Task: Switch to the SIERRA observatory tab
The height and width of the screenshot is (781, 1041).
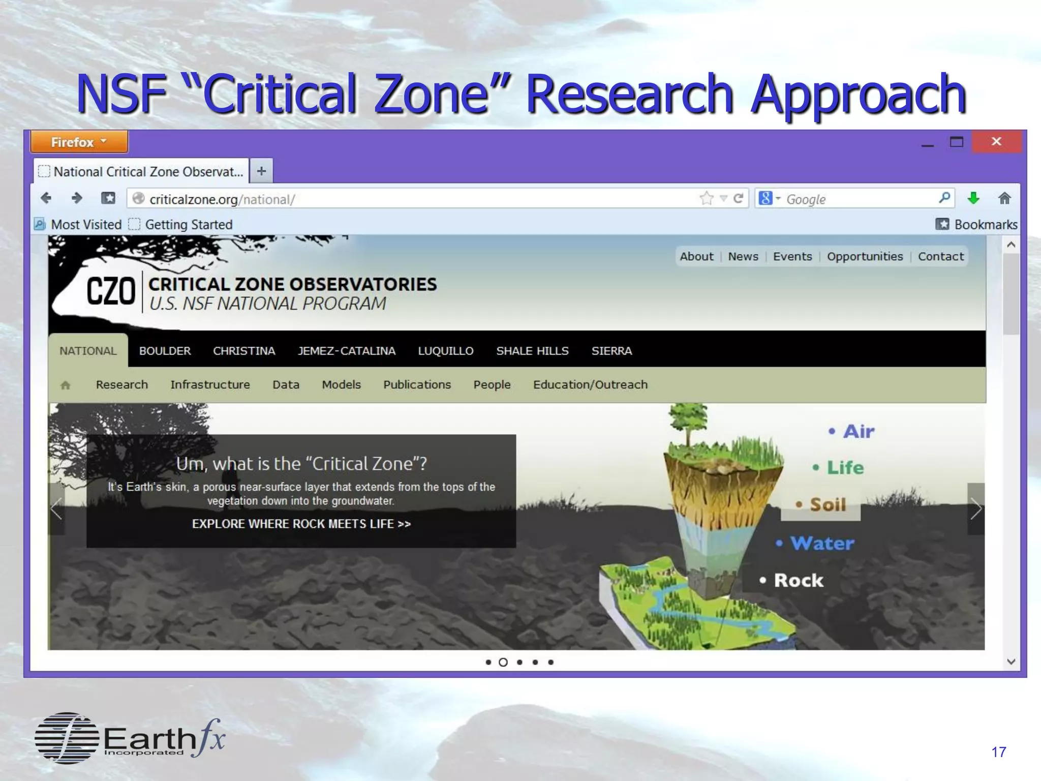Action: [611, 351]
